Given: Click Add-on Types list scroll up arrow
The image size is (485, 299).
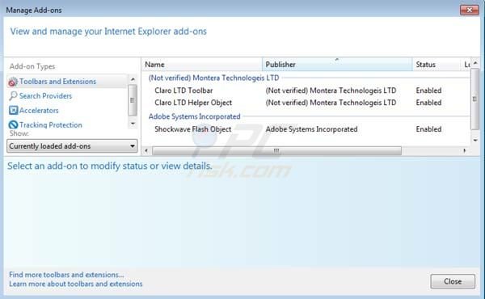Looking at the screenshot, I should pos(133,79).
